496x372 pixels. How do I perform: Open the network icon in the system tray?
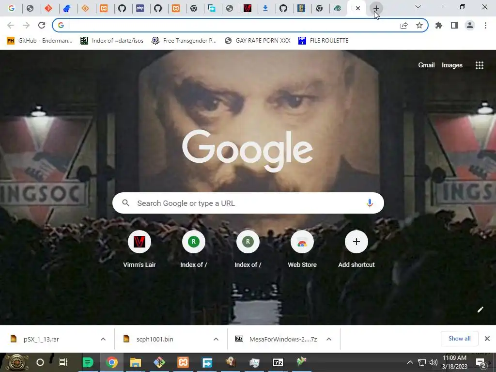point(422,362)
